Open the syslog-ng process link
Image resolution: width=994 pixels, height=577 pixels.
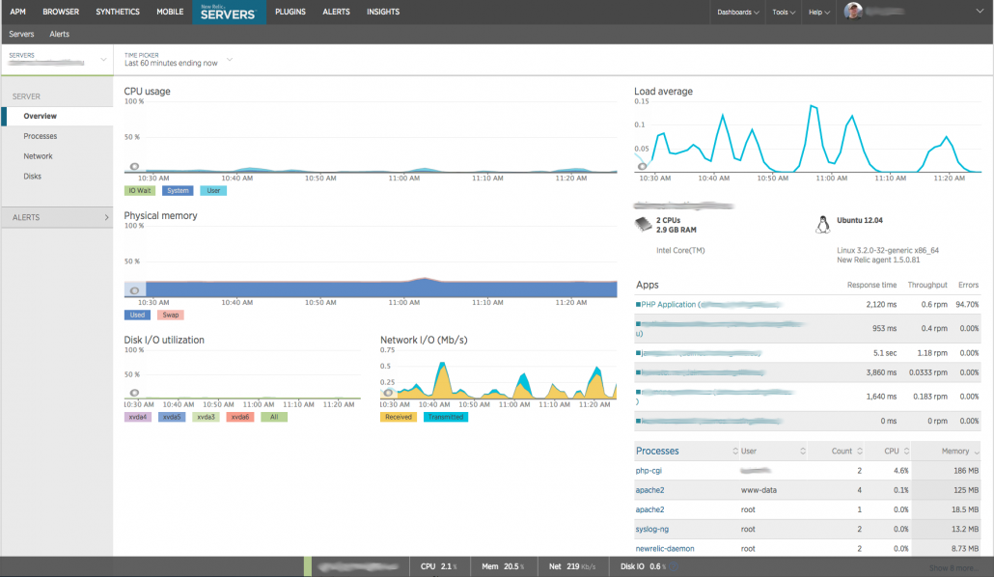pos(651,530)
